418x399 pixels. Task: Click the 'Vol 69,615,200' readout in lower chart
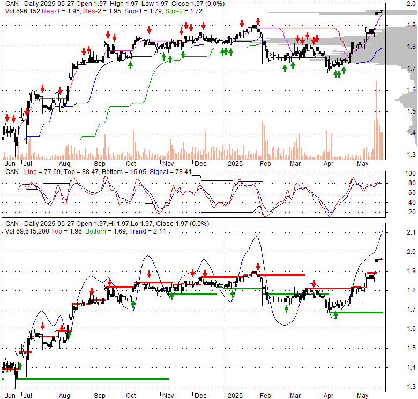(27, 231)
